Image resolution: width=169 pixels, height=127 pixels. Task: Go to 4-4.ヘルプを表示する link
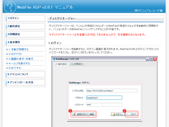click(x=18, y=63)
